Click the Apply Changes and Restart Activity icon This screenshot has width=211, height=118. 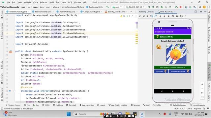click(153, 7)
